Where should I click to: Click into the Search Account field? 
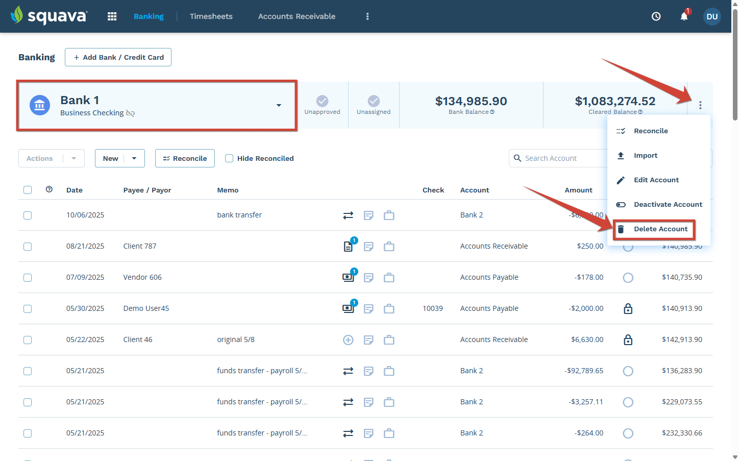pyautogui.click(x=561, y=158)
